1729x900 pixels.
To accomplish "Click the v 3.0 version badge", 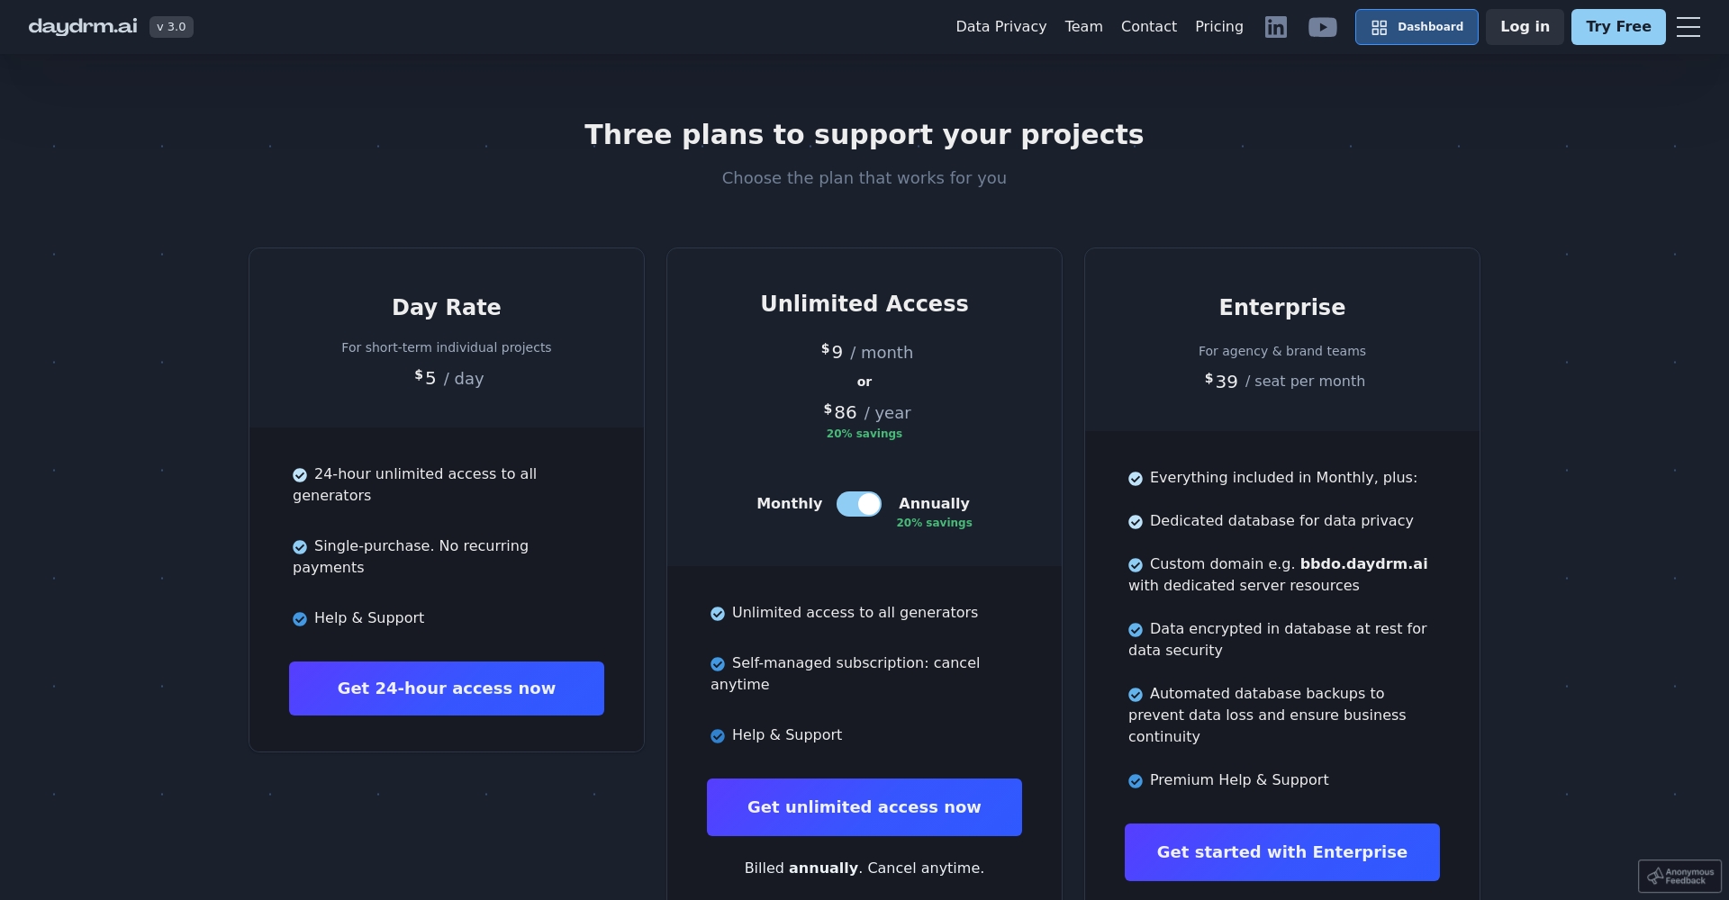I will (x=171, y=27).
